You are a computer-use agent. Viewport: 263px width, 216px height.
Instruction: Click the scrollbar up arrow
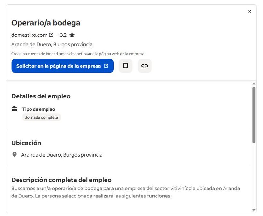[254, 84]
